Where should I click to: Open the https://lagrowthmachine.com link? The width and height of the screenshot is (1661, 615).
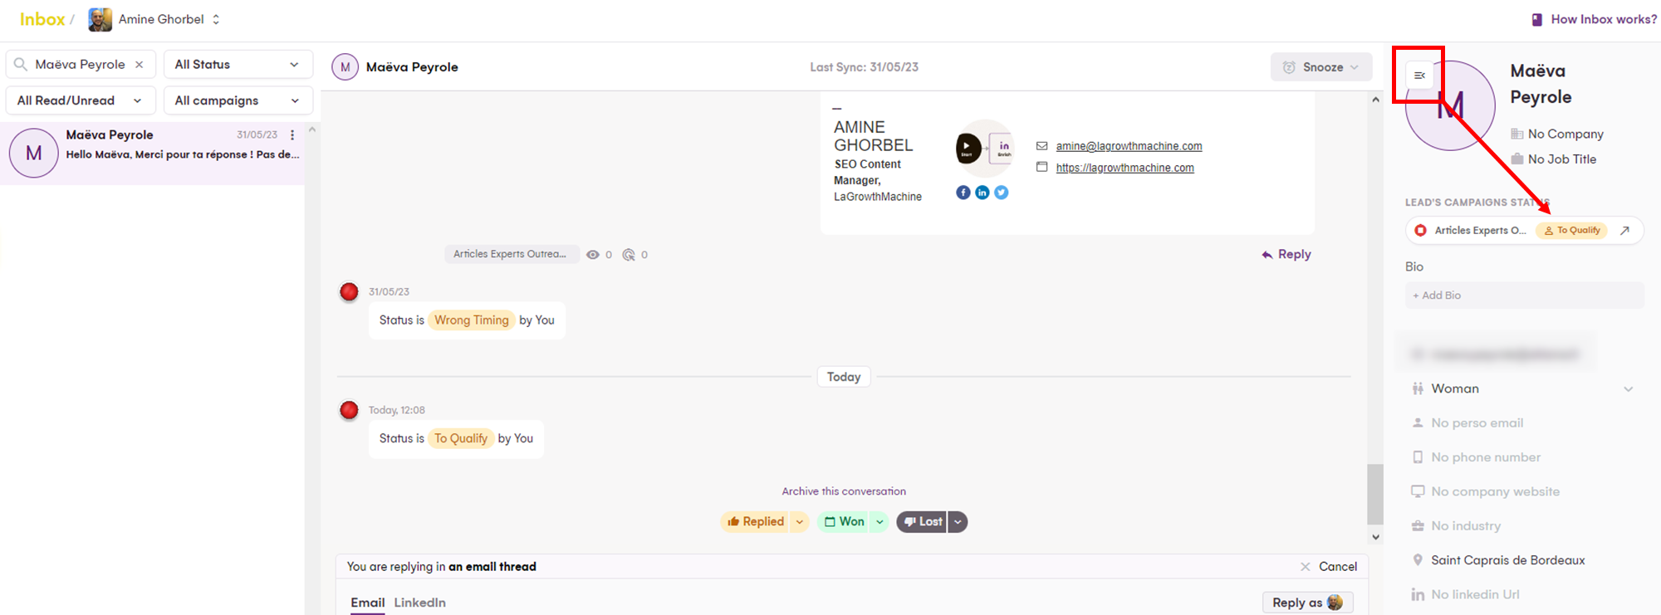click(1124, 168)
